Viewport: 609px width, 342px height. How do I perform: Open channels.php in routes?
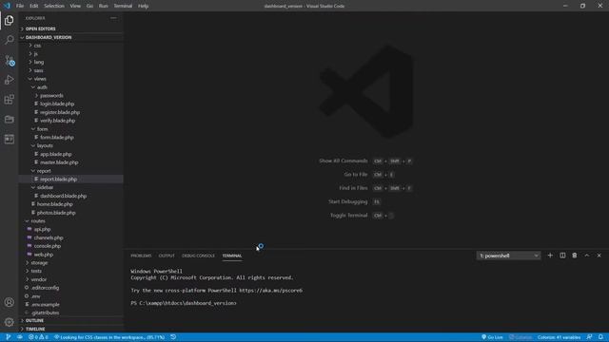coord(49,237)
